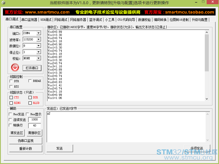
Task: Click the 打开串口 button
Action: 32,68
